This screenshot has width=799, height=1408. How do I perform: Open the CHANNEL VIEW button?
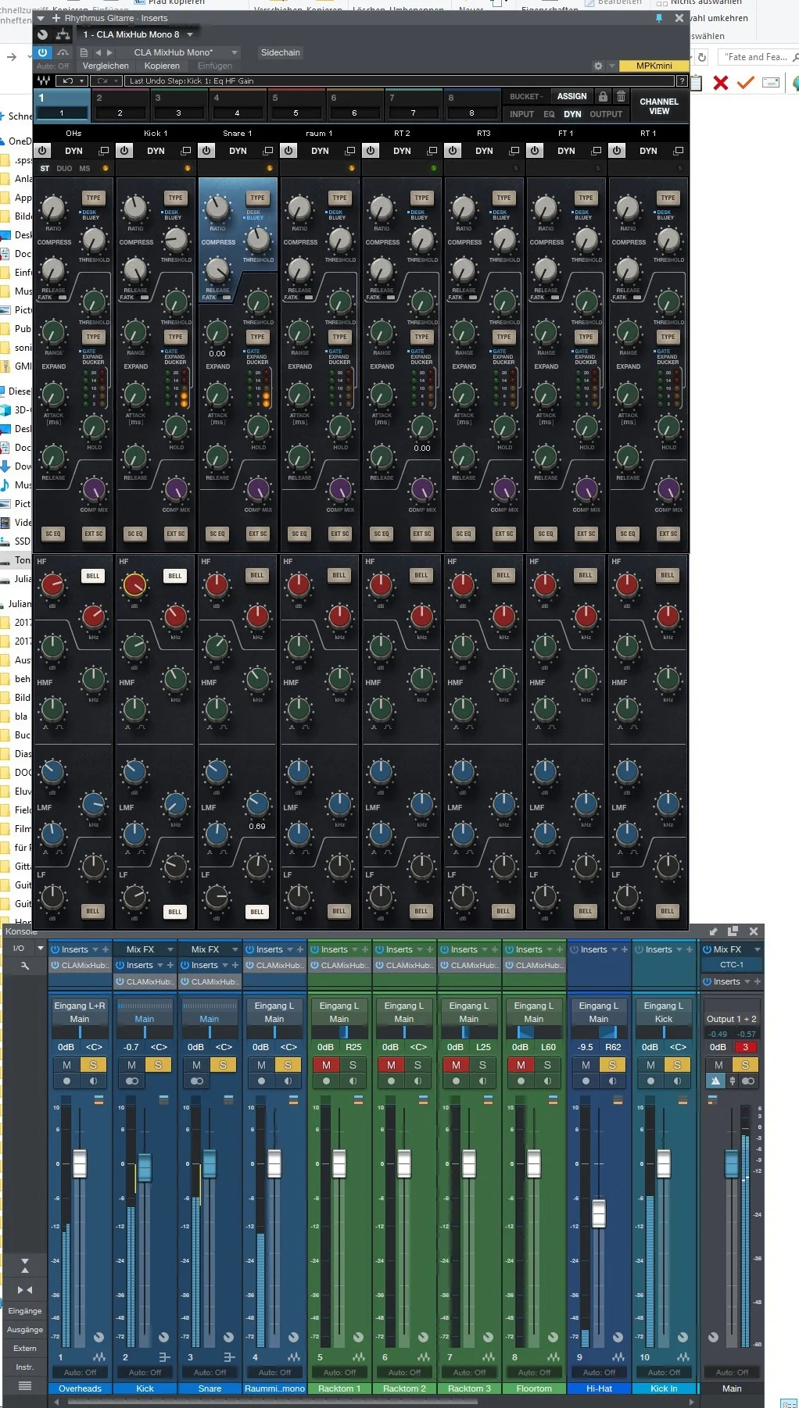click(659, 106)
